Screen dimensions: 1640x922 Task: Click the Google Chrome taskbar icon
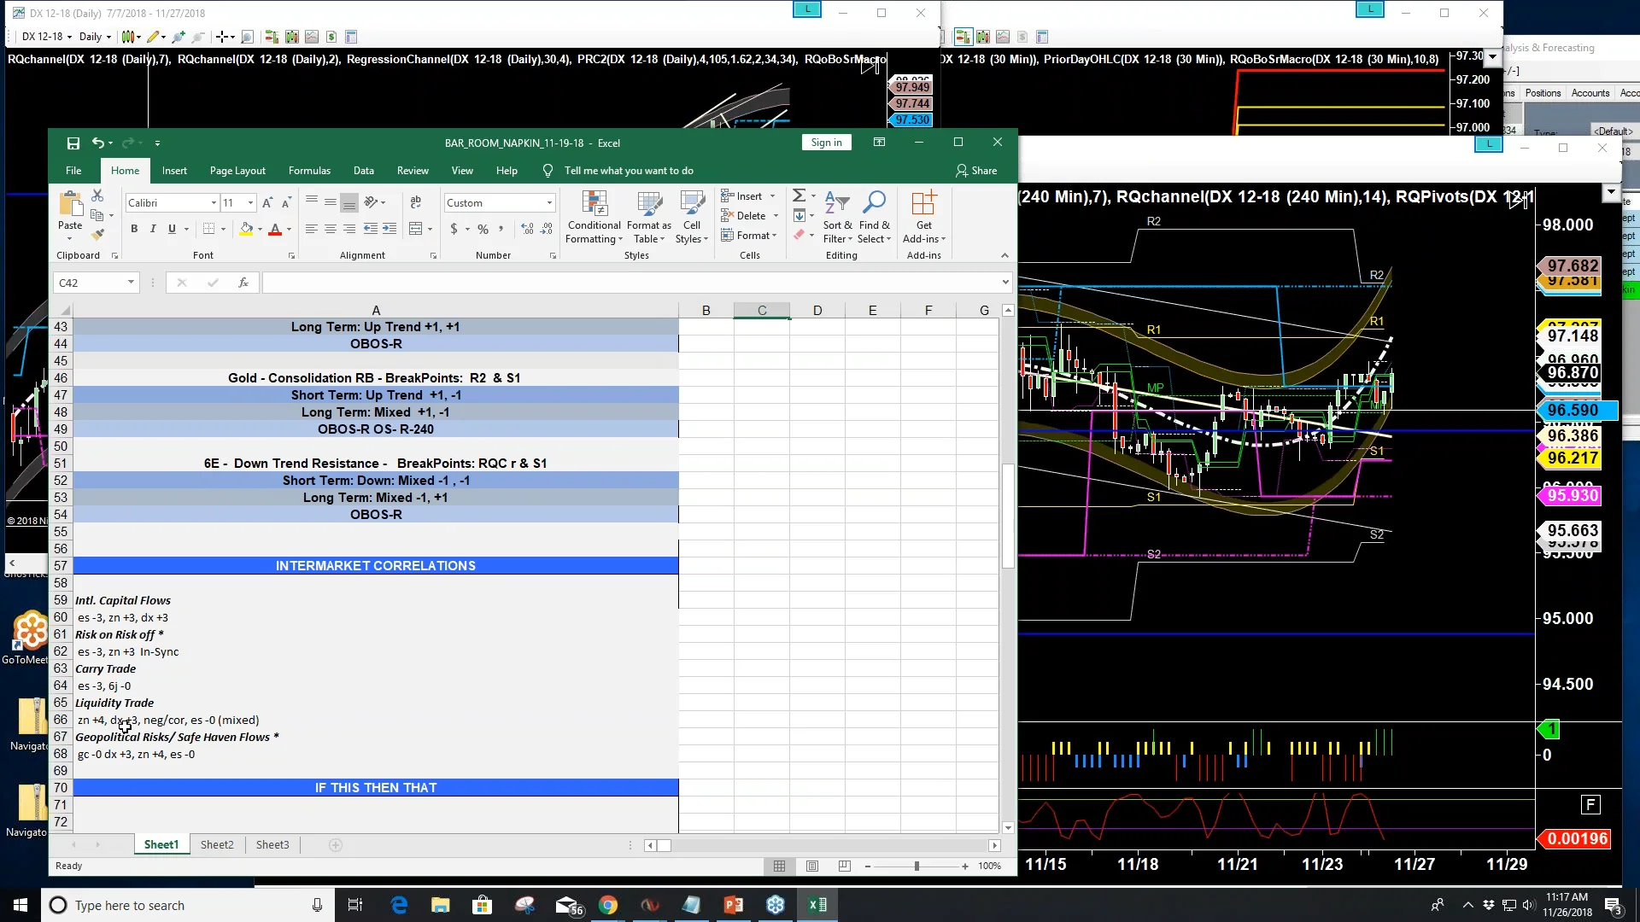point(608,905)
